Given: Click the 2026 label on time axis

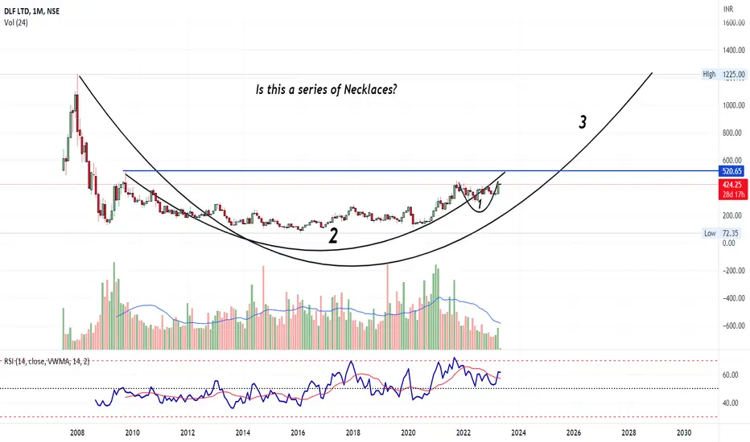Looking at the screenshot, I should pyautogui.click(x=574, y=433).
